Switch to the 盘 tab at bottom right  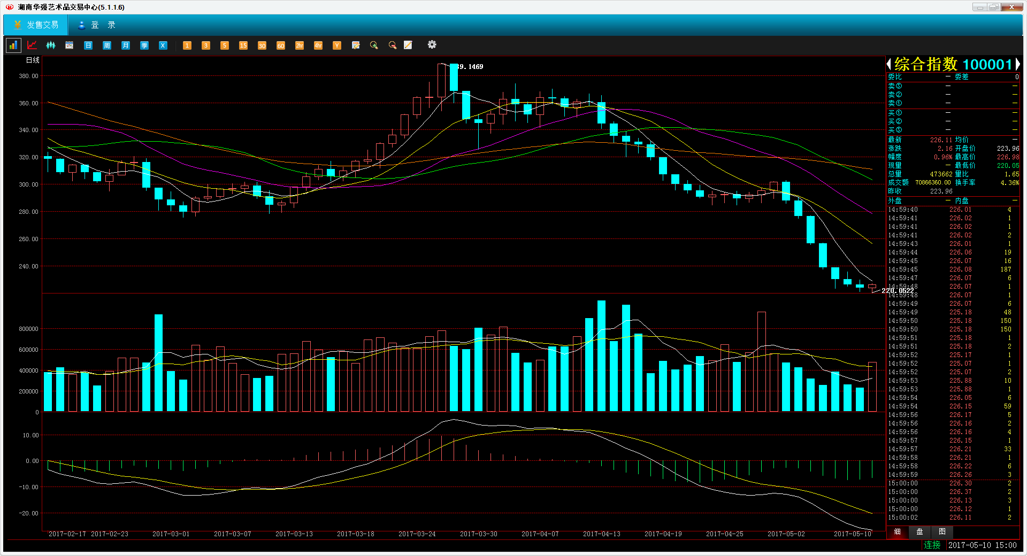click(x=919, y=532)
